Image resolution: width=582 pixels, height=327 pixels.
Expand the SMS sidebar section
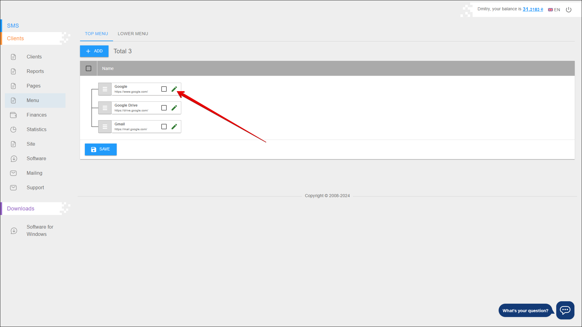tap(13, 26)
